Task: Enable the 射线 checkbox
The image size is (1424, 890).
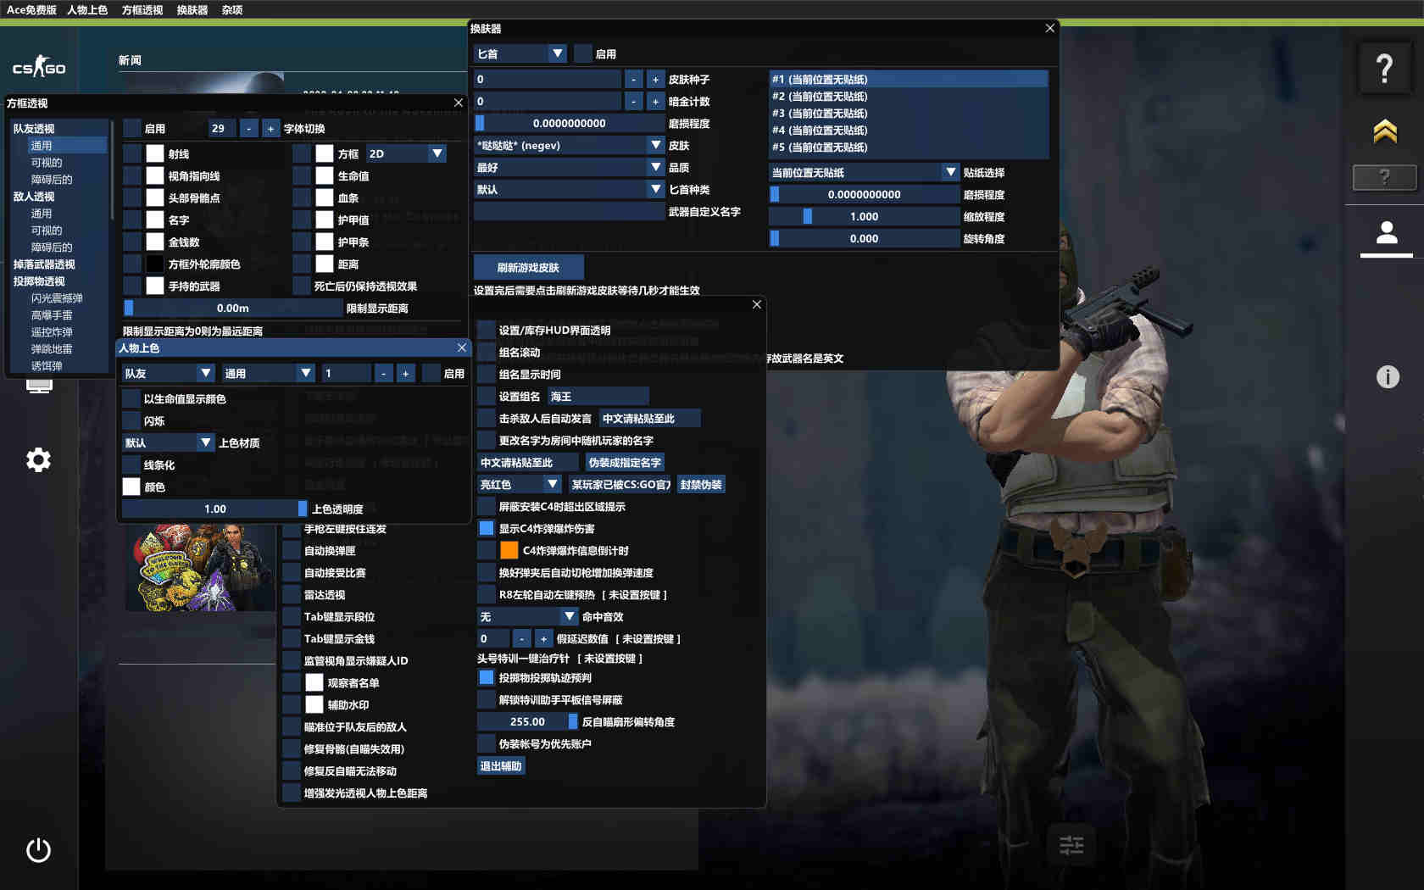Action: coord(155,153)
